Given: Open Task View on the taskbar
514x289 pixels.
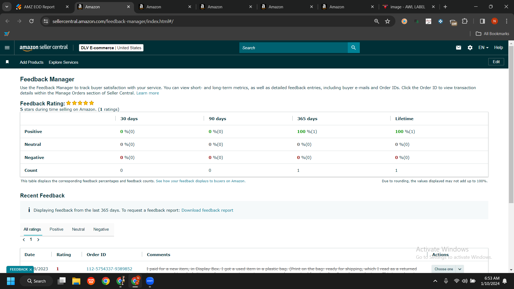Looking at the screenshot, I should [62, 281].
